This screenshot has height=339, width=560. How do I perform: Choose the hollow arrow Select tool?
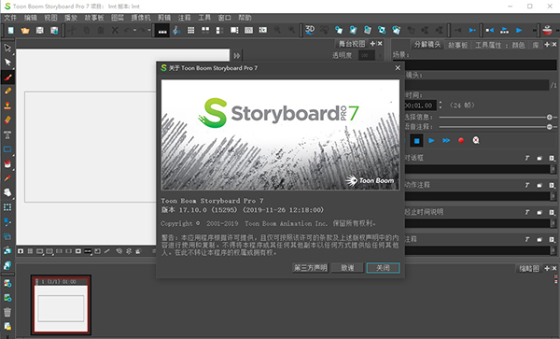pos(7,48)
